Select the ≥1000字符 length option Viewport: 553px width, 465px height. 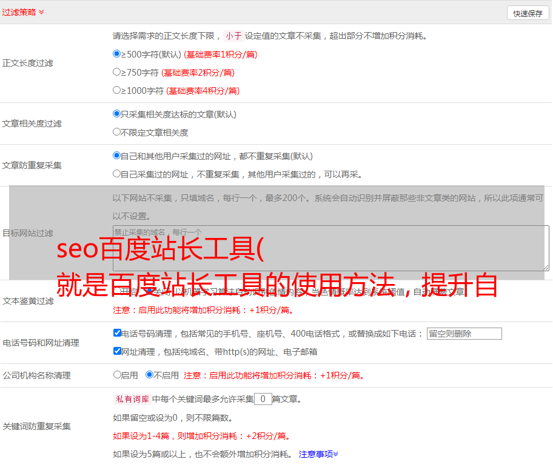pyautogui.click(x=117, y=90)
